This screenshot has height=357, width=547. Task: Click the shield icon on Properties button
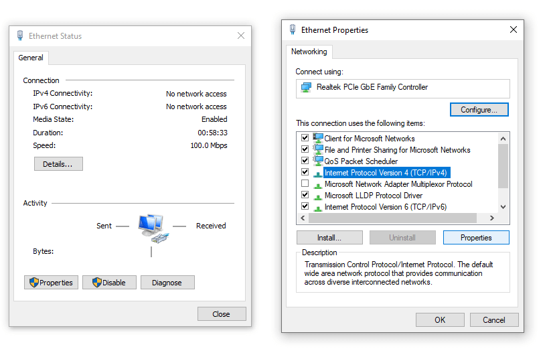[34, 283]
